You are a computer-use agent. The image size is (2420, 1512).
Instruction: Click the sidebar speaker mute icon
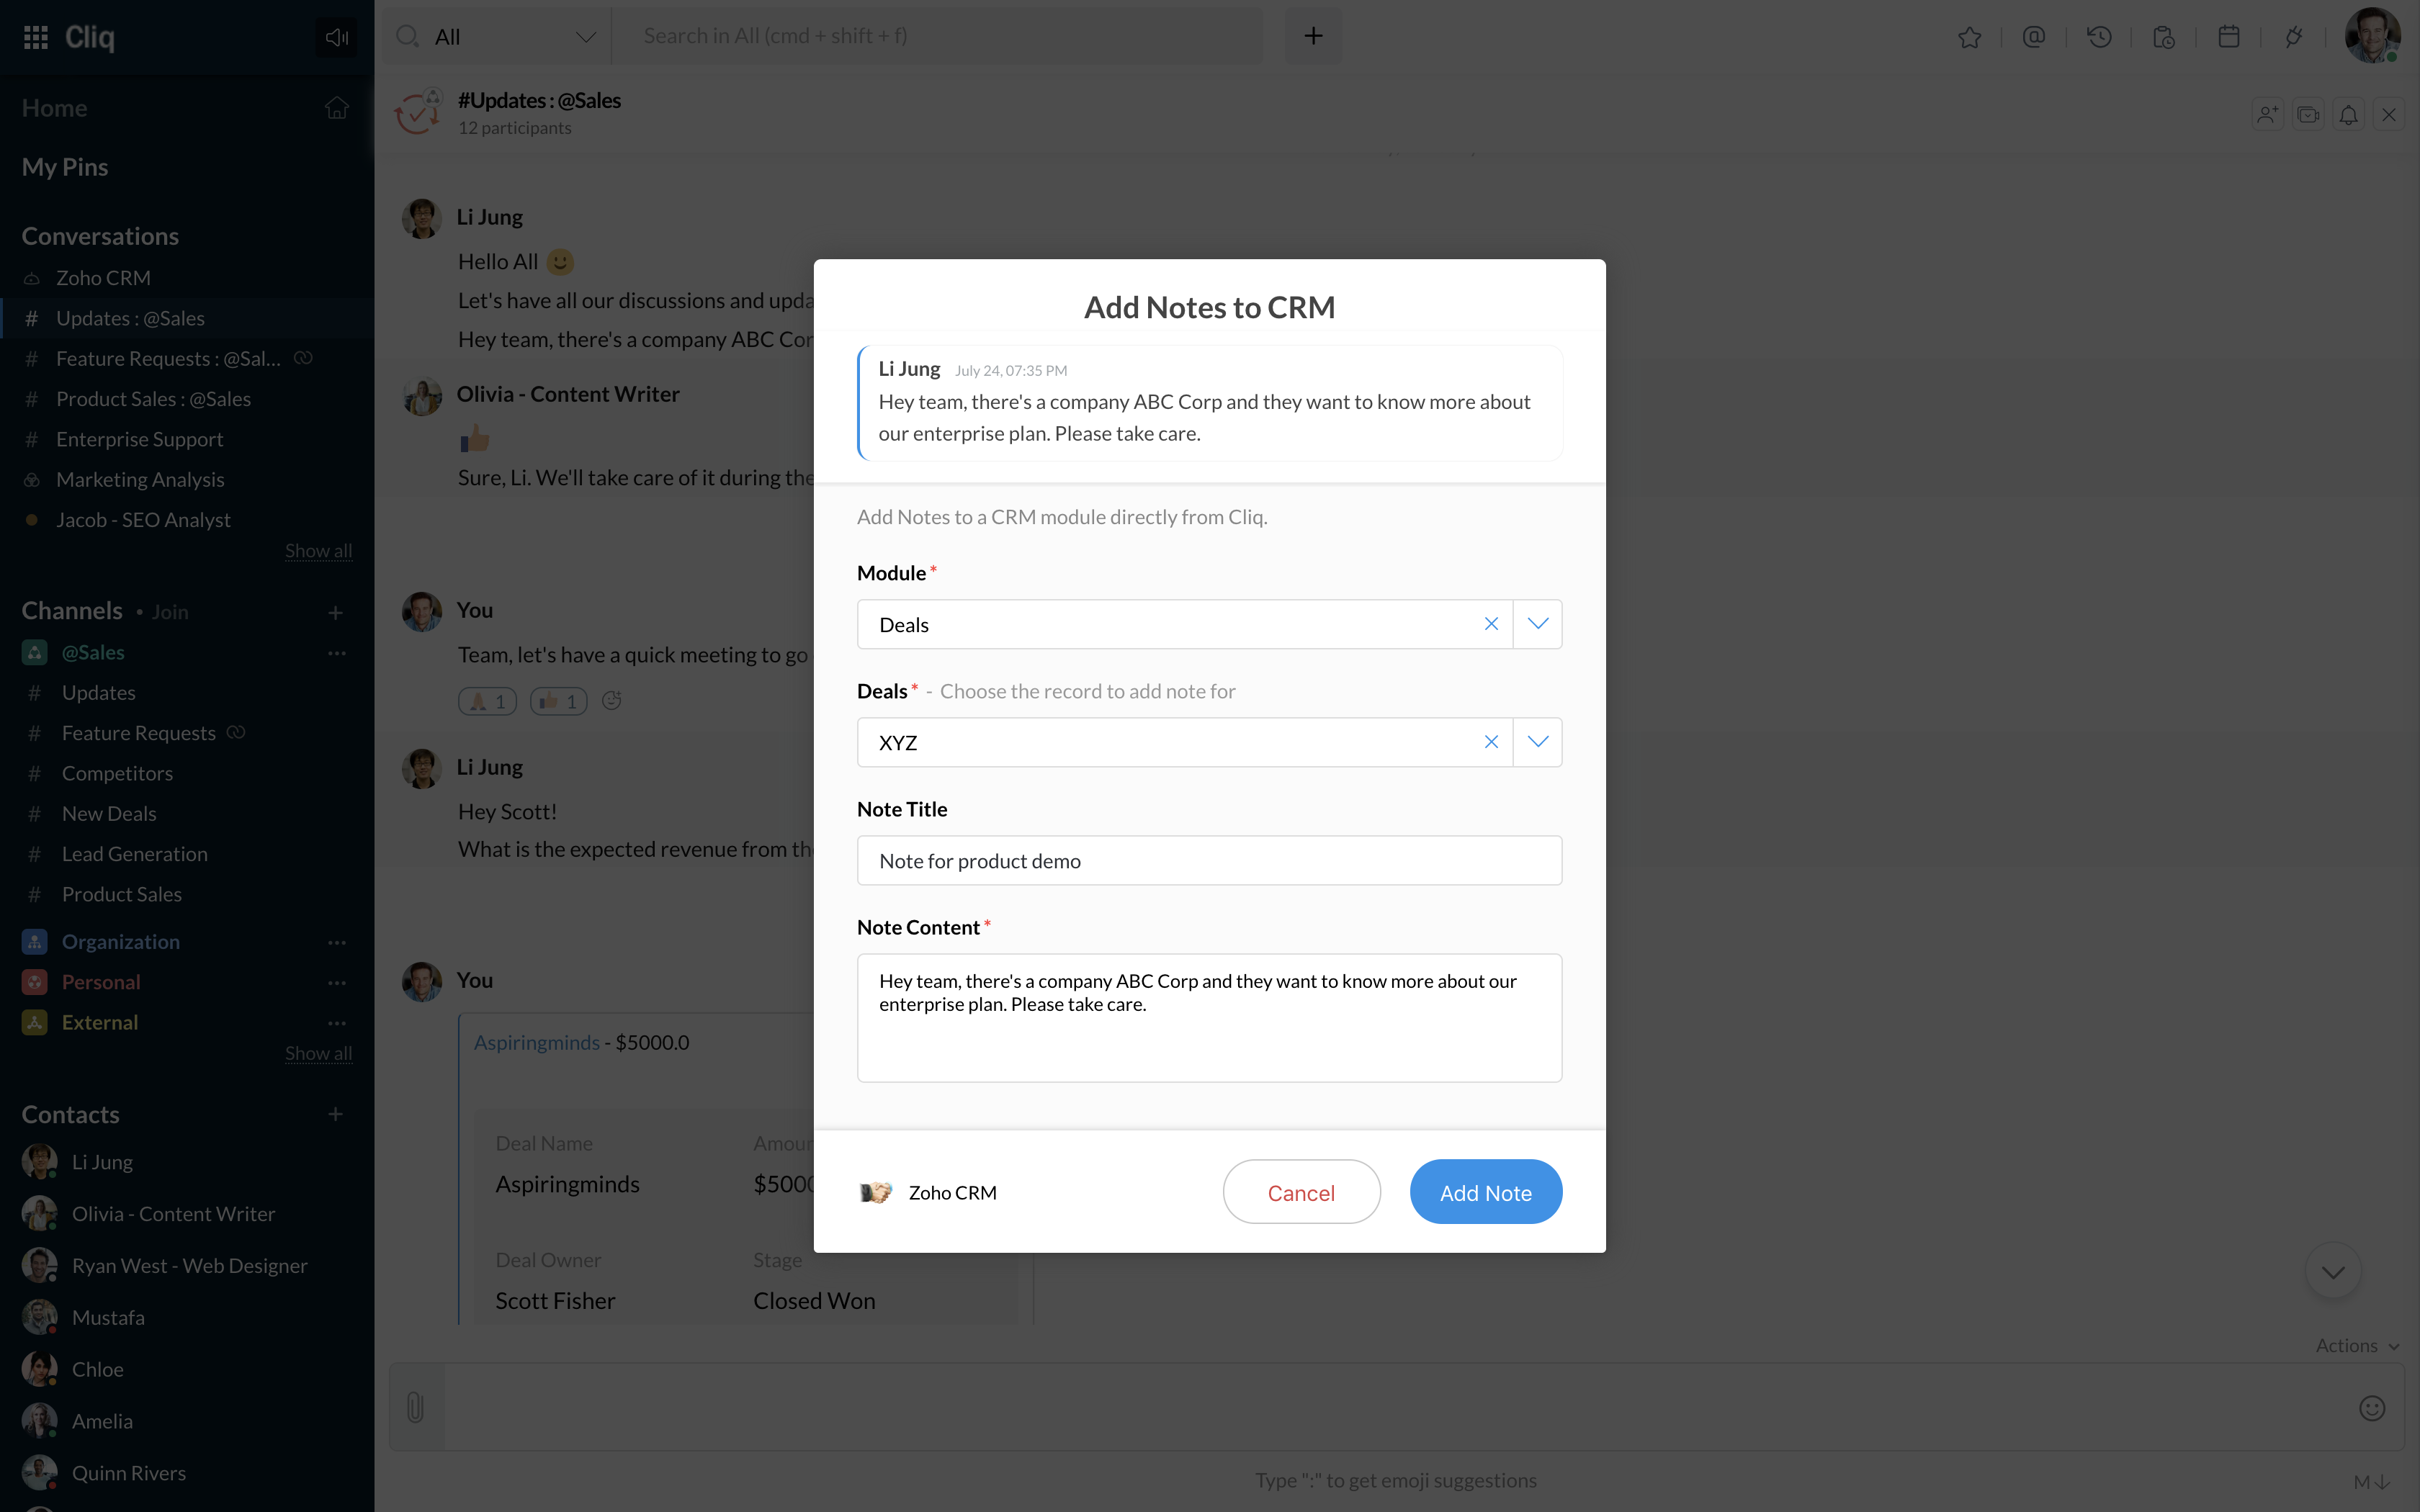pos(336,37)
